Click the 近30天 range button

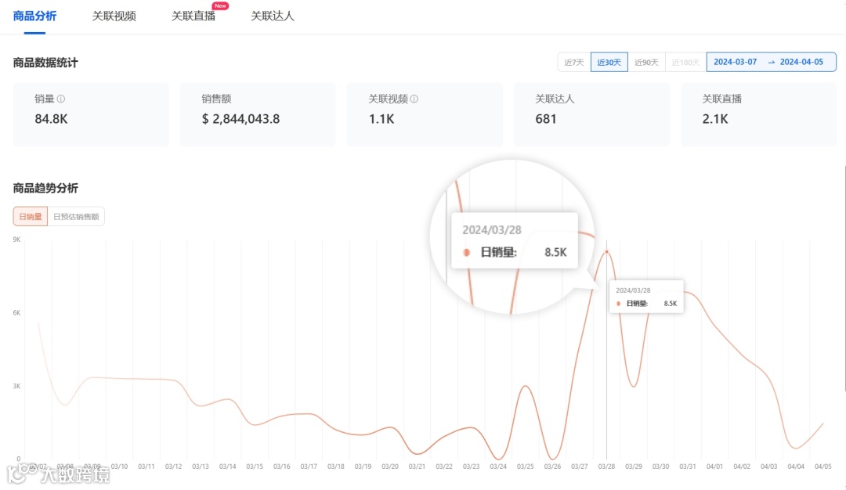pyautogui.click(x=609, y=61)
